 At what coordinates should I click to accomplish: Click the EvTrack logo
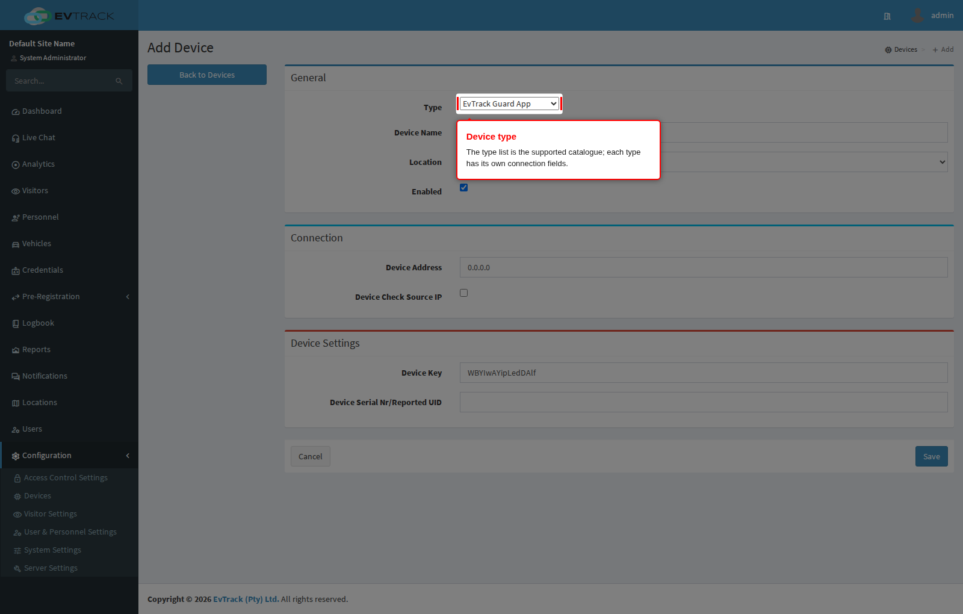click(69, 16)
